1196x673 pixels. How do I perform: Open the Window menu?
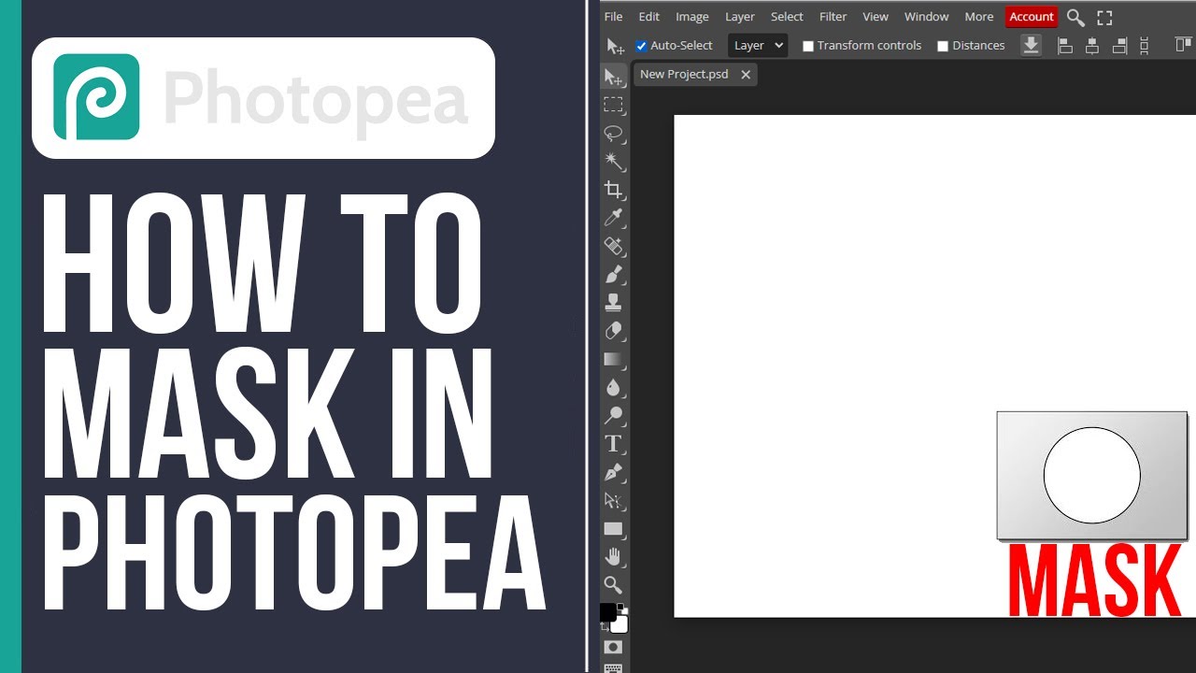click(926, 17)
